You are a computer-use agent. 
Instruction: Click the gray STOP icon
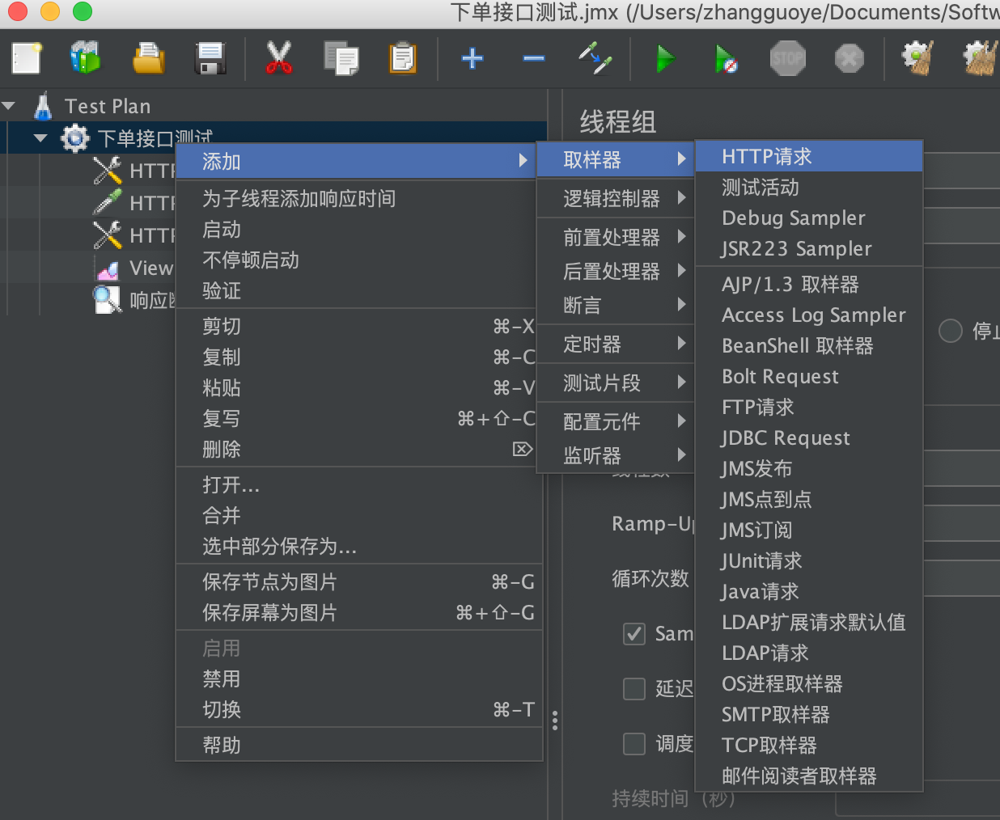click(x=788, y=58)
